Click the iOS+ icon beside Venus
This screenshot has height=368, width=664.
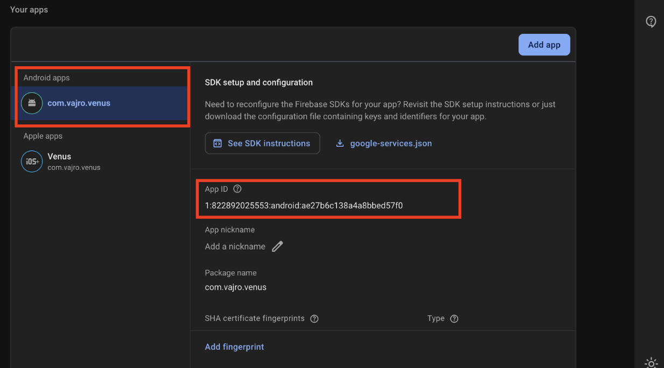(x=32, y=161)
